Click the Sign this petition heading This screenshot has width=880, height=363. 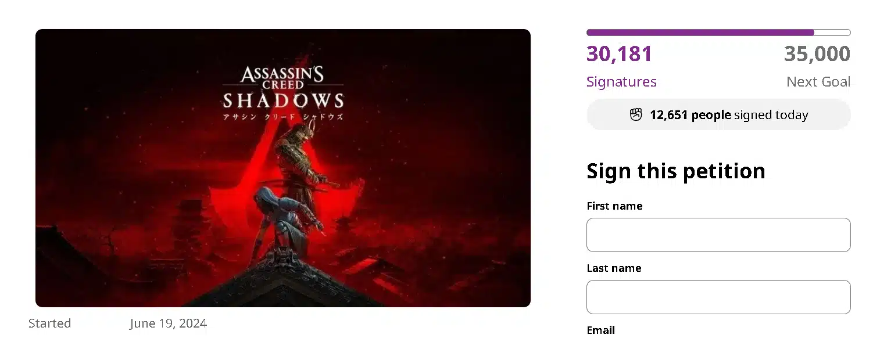(x=675, y=171)
